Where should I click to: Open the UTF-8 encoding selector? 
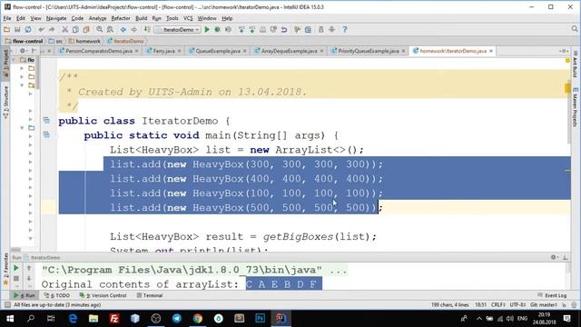coord(517,305)
